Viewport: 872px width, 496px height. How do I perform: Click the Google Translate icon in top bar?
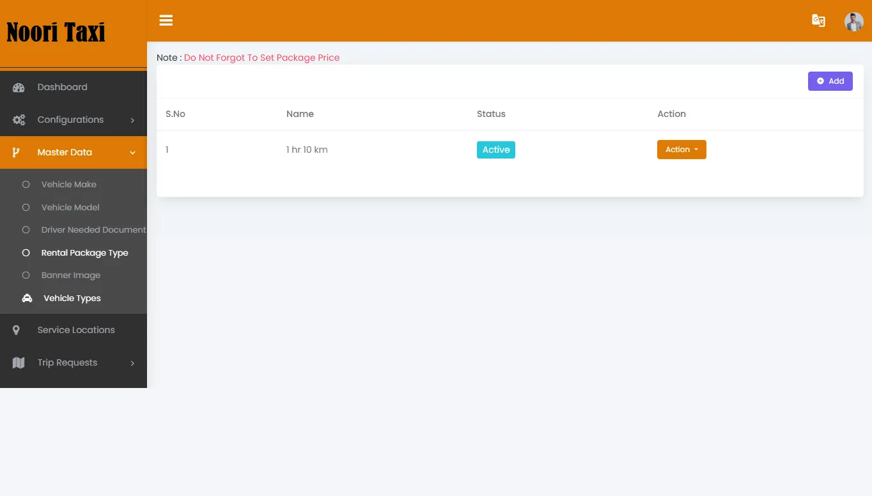(x=818, y=20)
